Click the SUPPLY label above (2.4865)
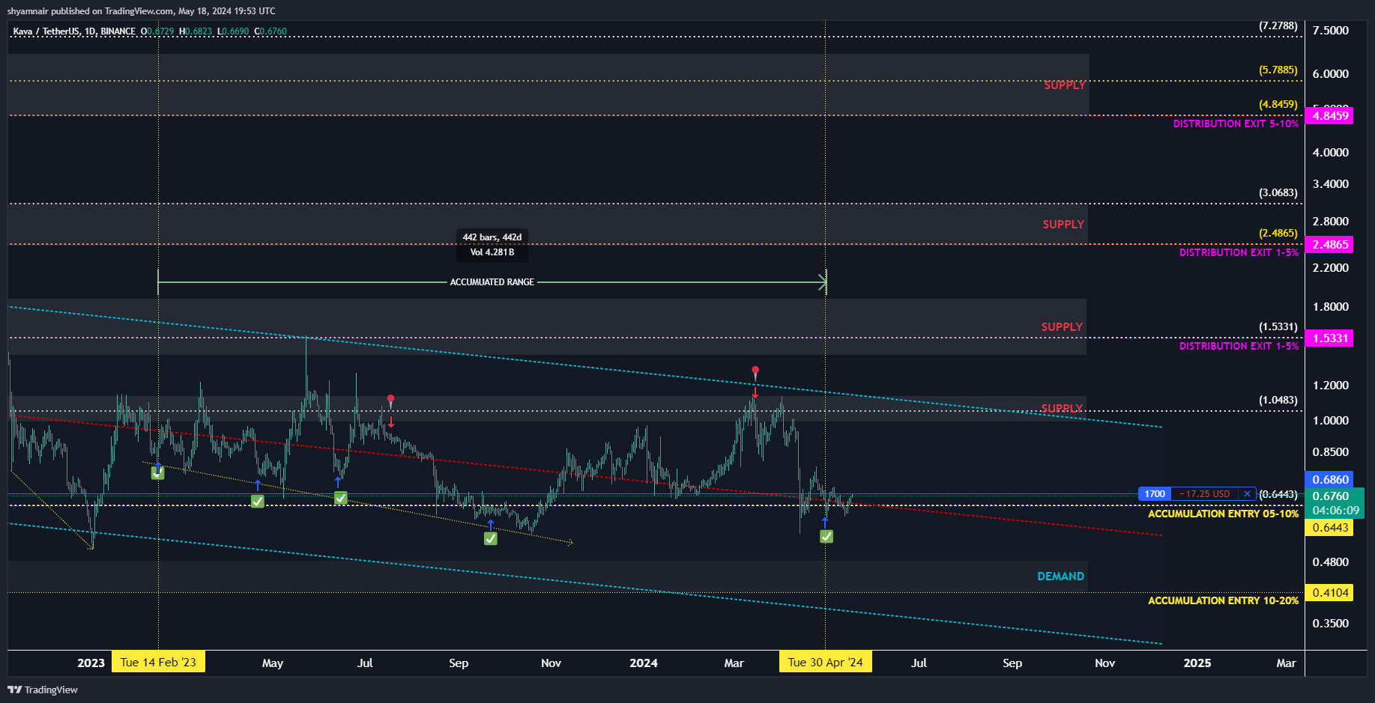The height and width of the screenshot is (703, 1375). (x=1063, y=225)
